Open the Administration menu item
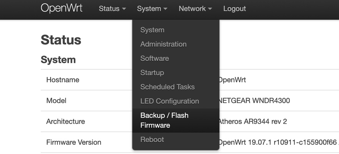This screenshot has width=339, height=154. [163, 44]
